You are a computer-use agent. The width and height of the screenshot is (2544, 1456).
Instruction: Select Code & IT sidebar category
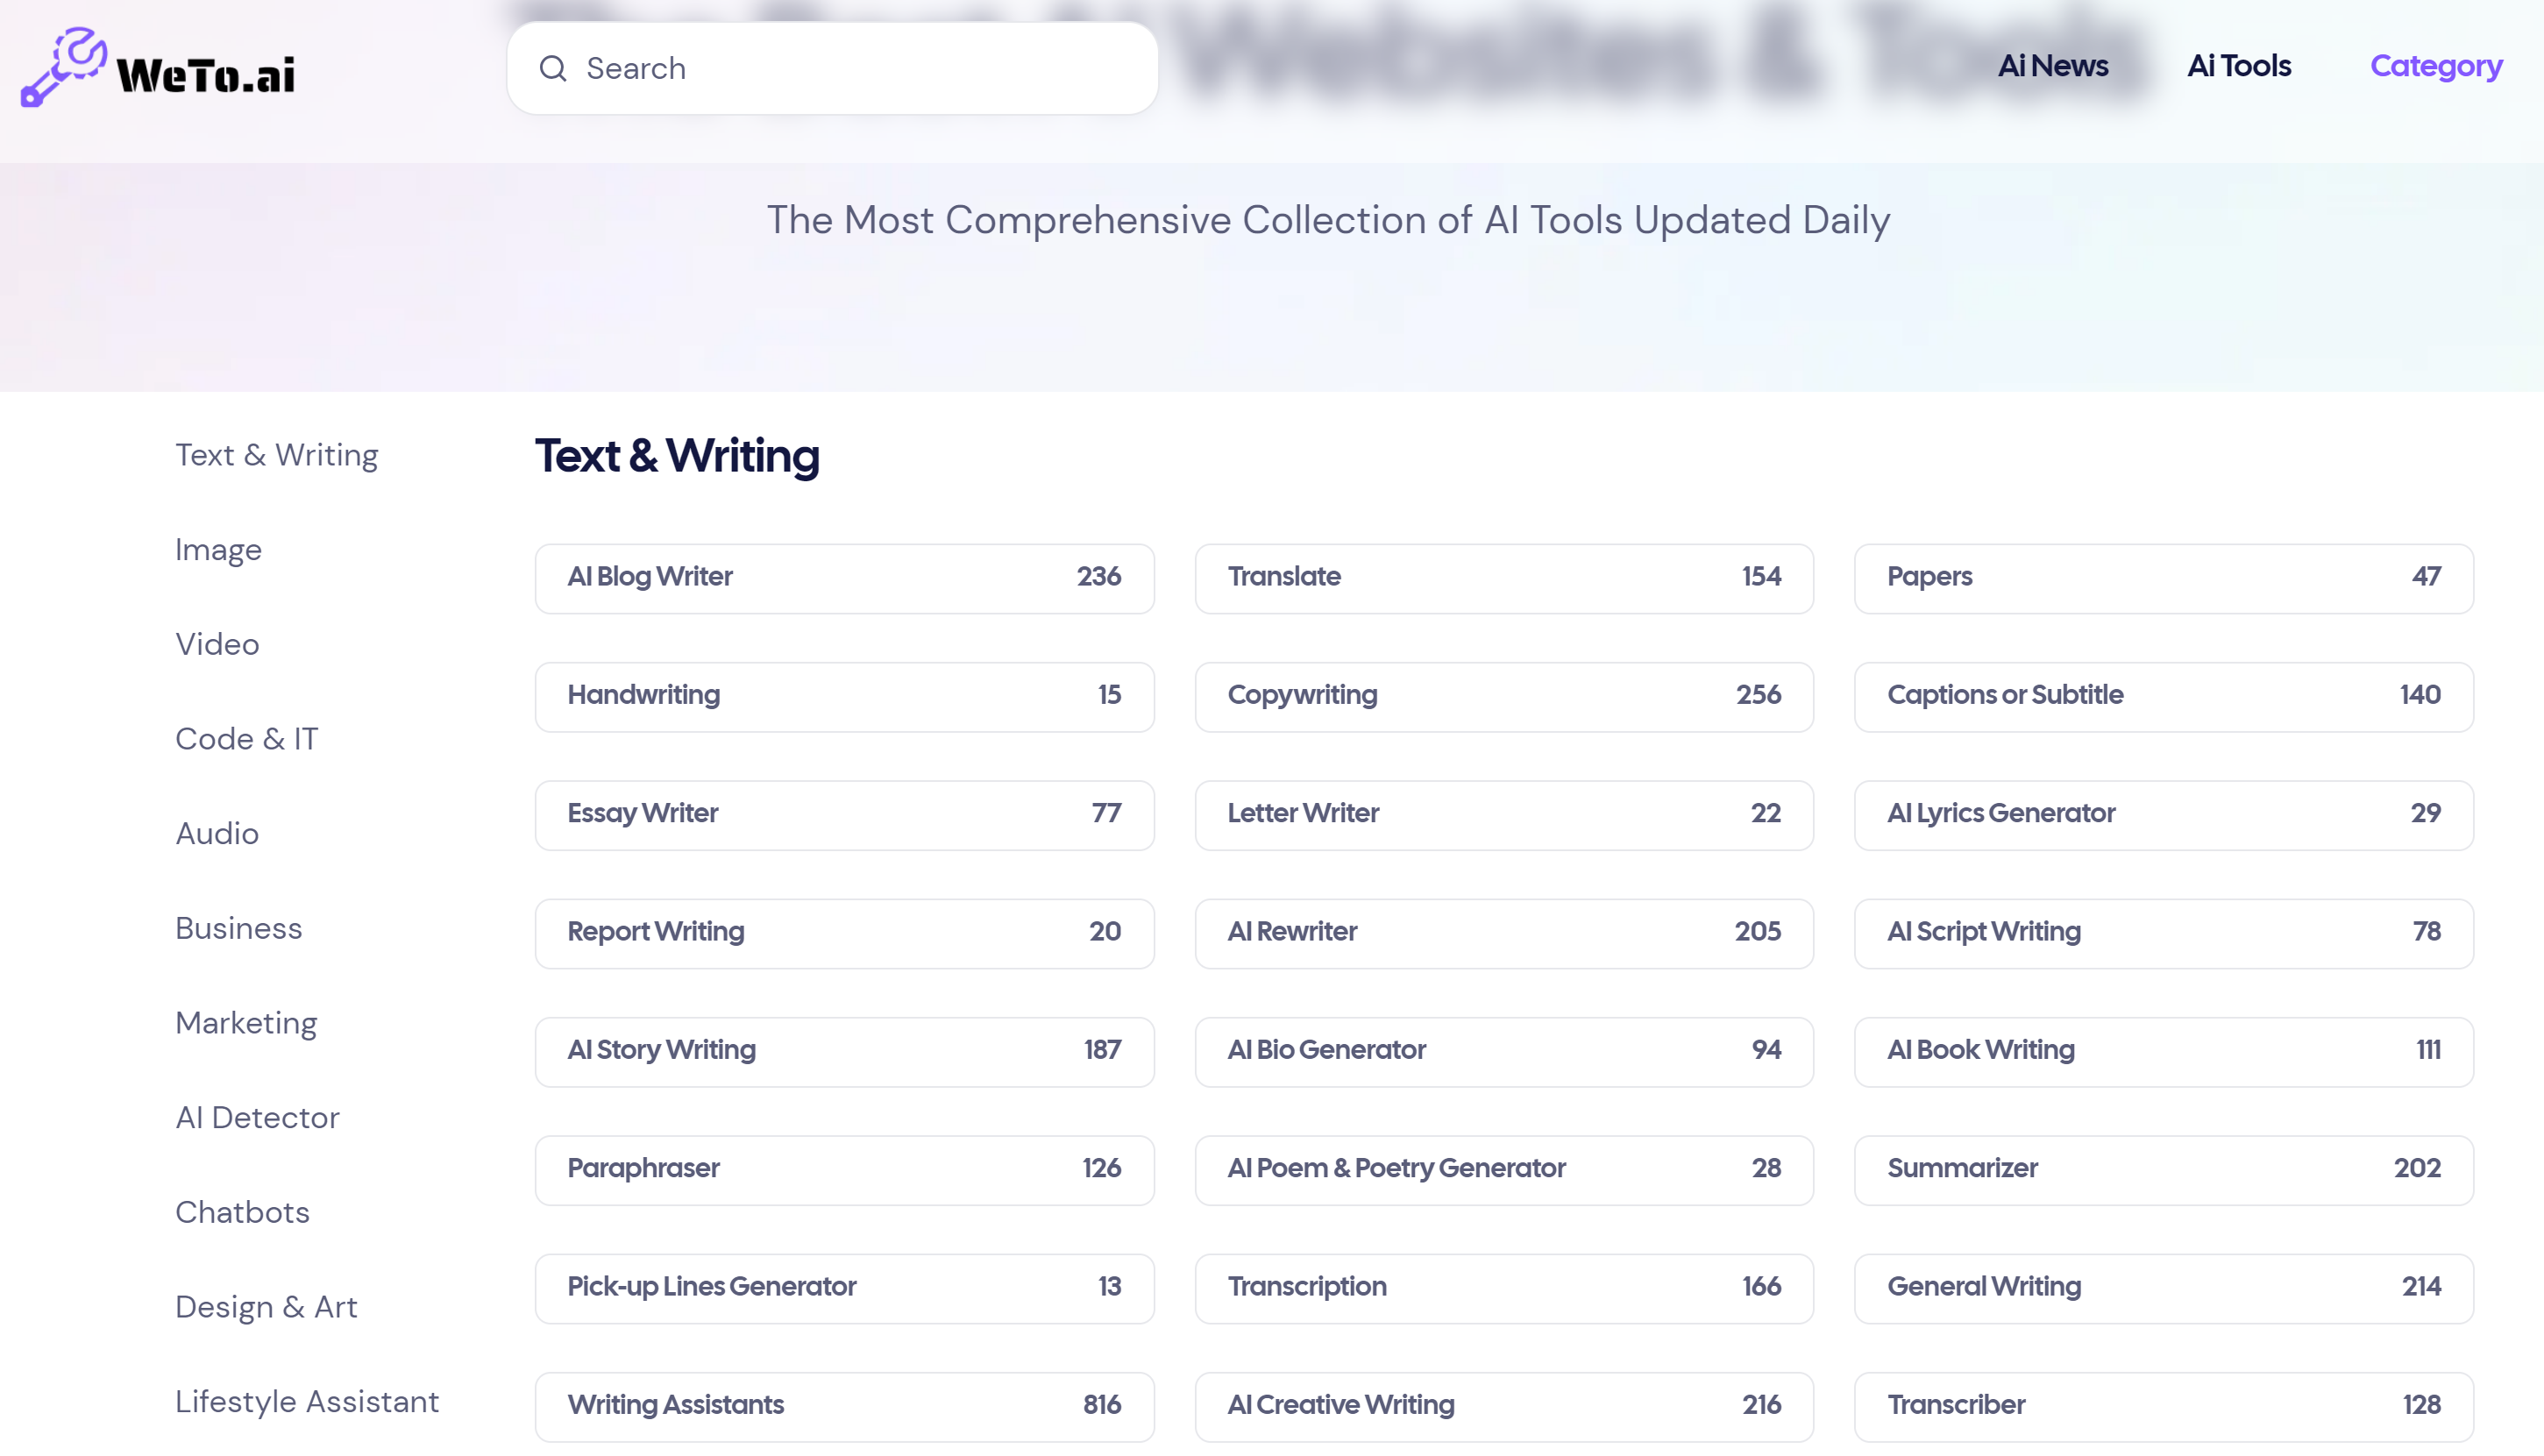(246, 738)
